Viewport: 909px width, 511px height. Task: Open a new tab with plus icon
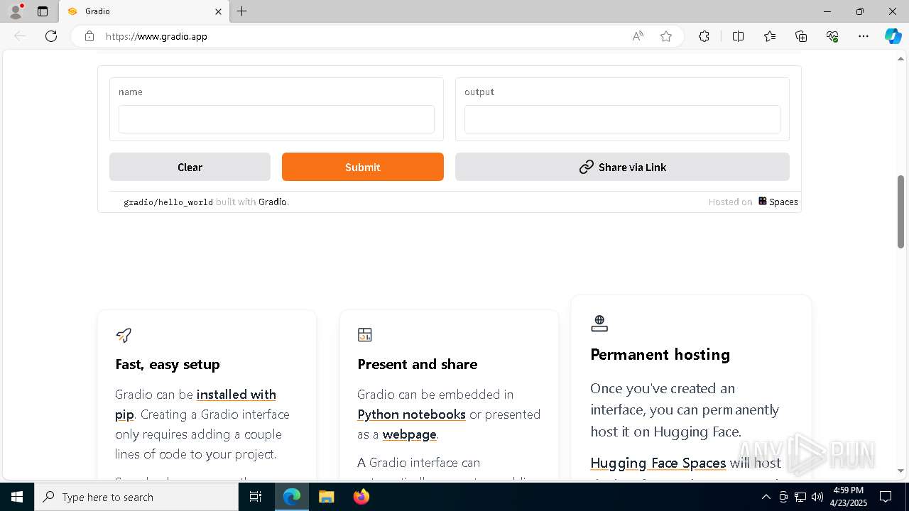242,11
